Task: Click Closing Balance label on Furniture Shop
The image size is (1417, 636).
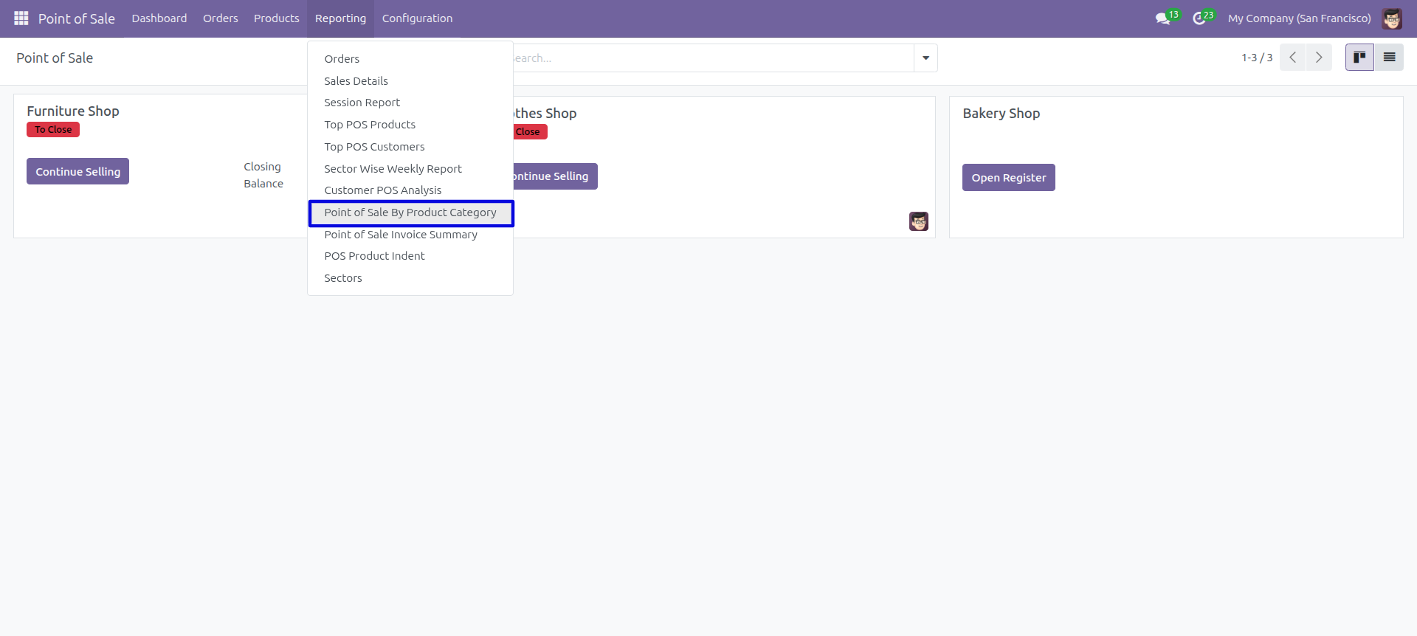Action: (x=263, y=176)
